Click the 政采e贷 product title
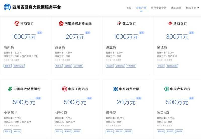This screenshot has width=201, height=139. coord(163,113)
